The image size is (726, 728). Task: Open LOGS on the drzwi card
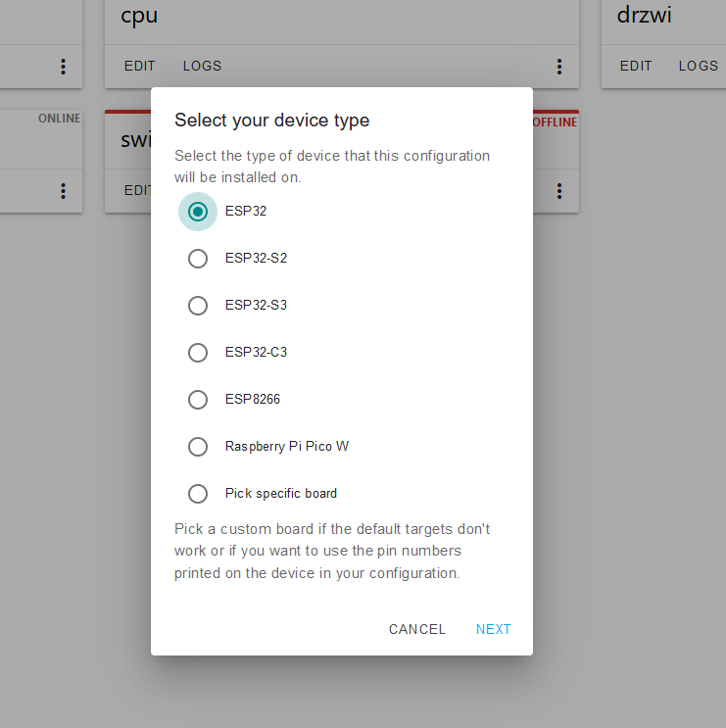click(x=699, y=66)
